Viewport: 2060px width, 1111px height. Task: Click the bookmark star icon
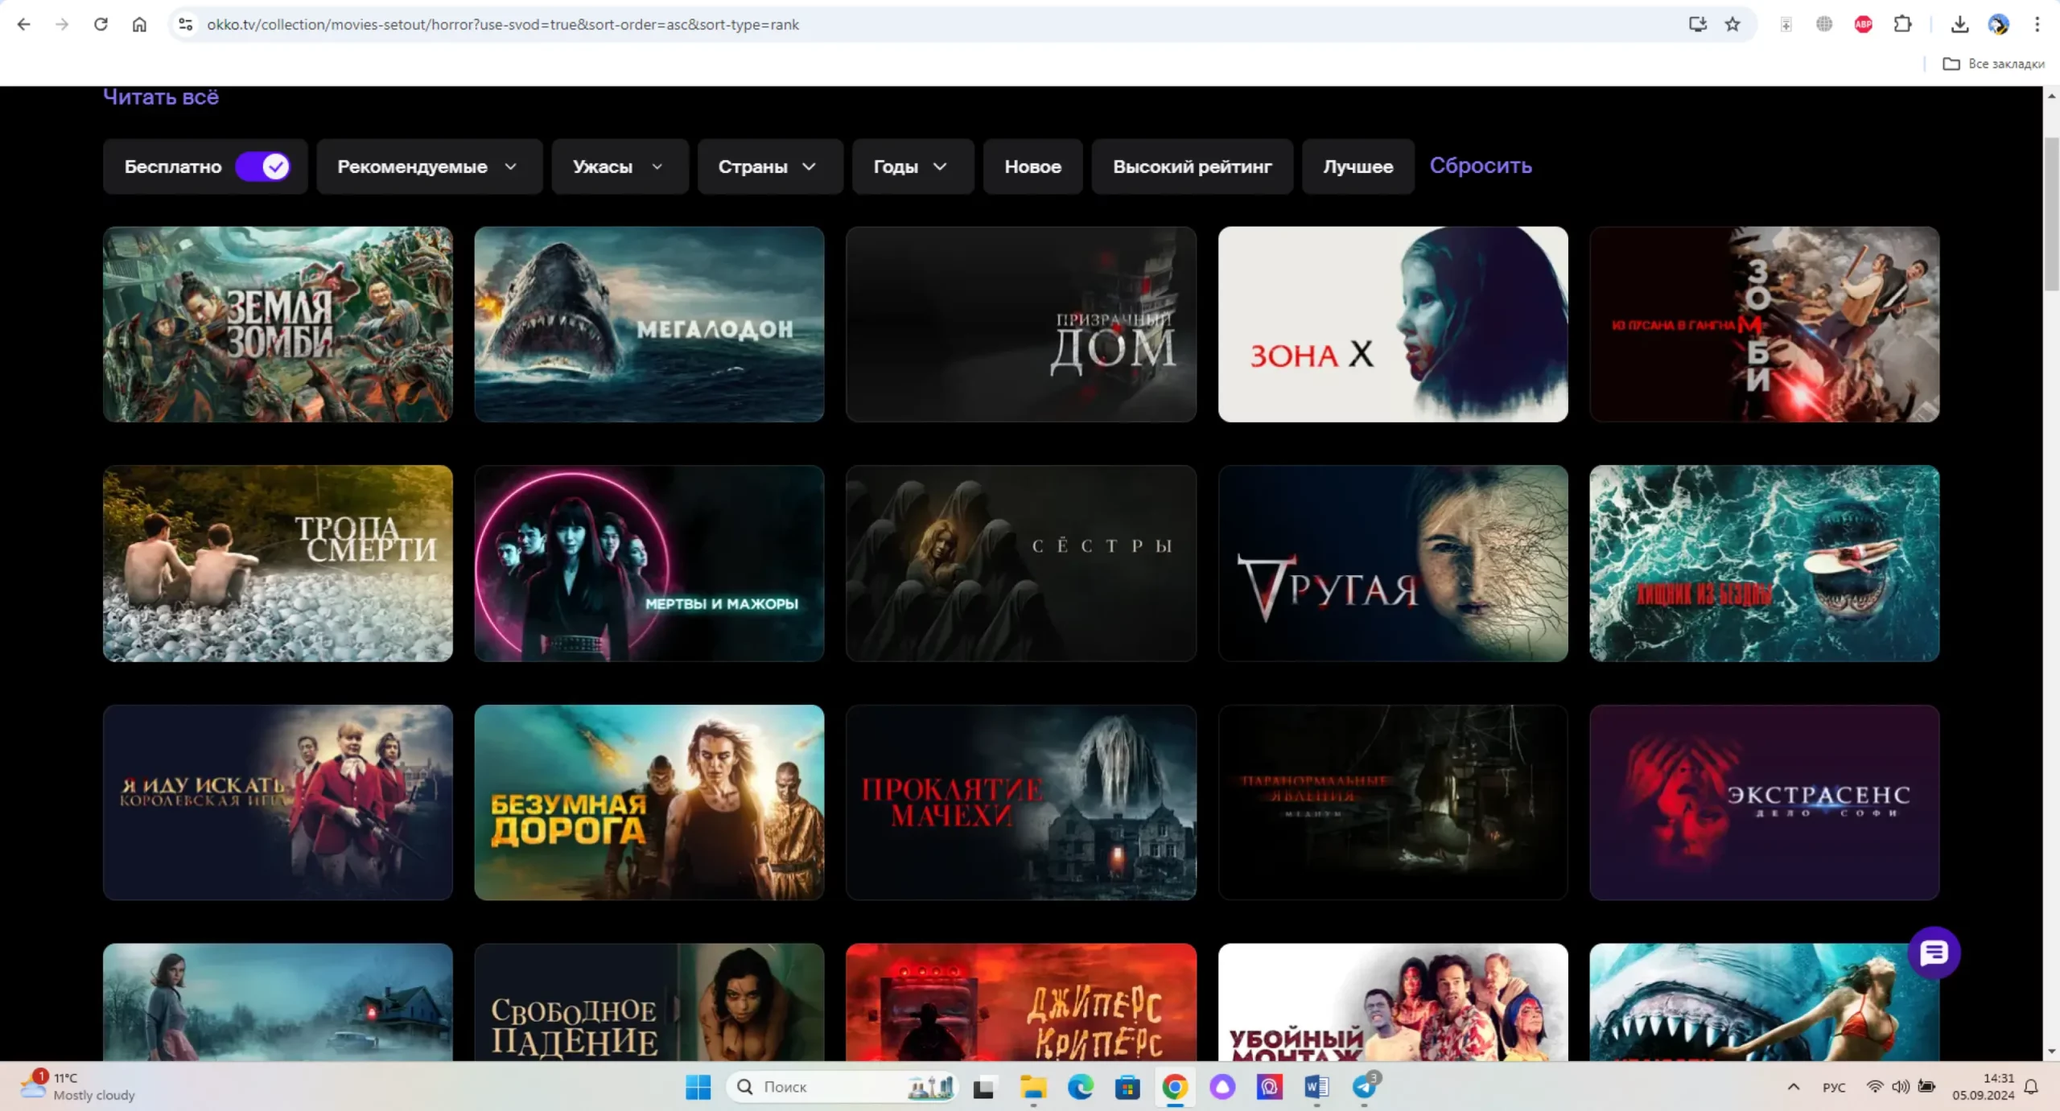1732,24
